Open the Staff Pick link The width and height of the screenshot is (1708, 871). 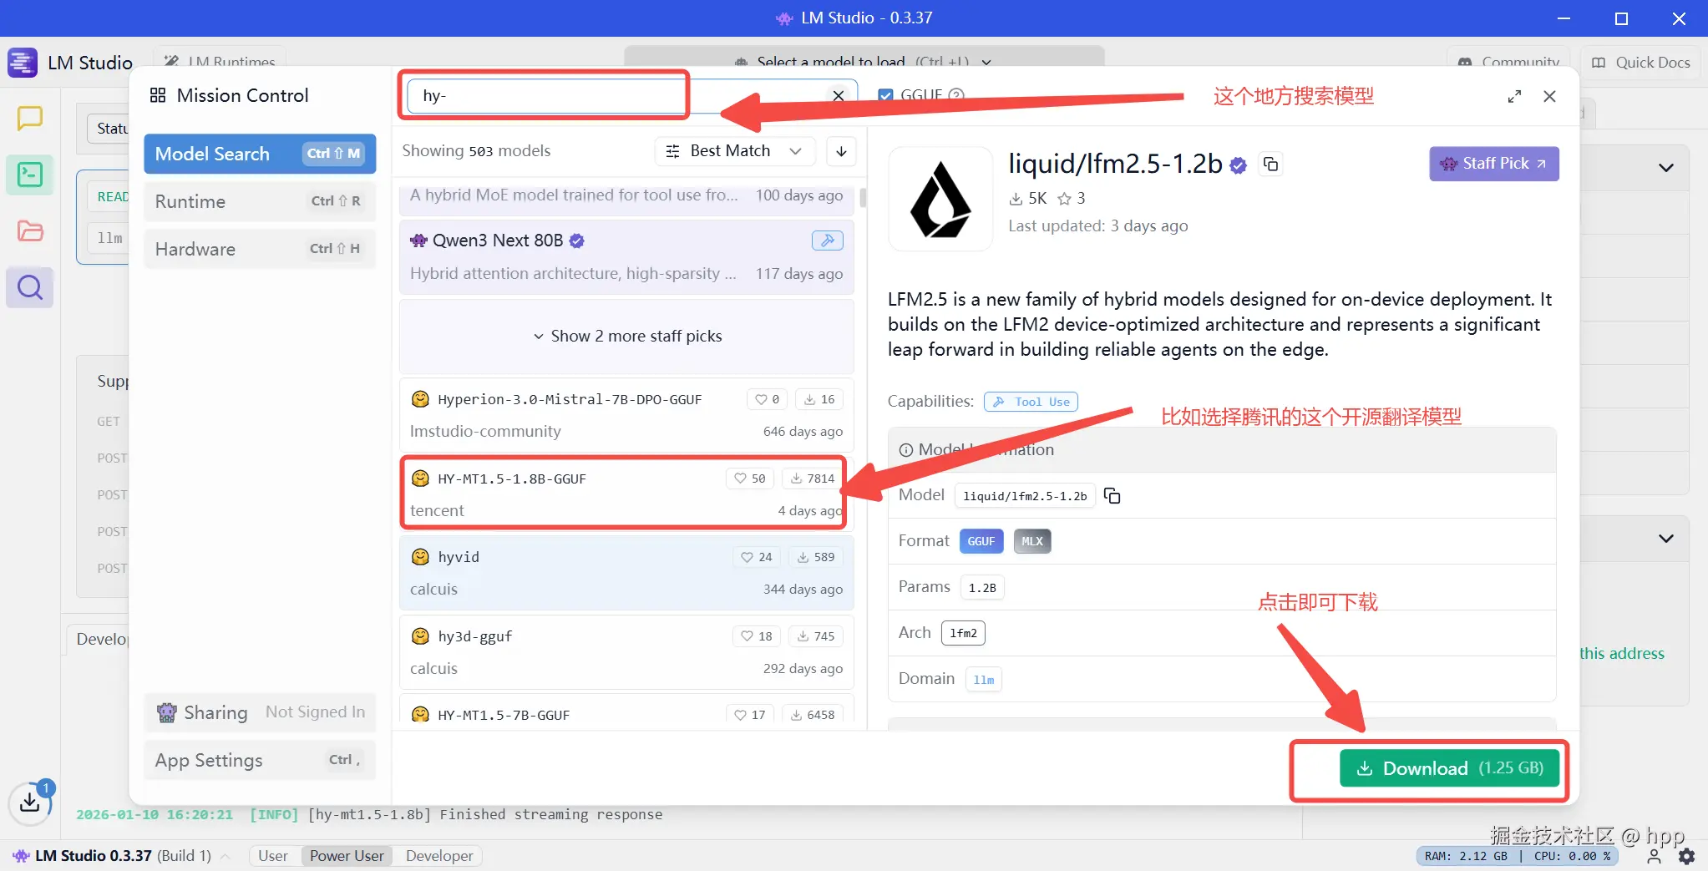1494,164
